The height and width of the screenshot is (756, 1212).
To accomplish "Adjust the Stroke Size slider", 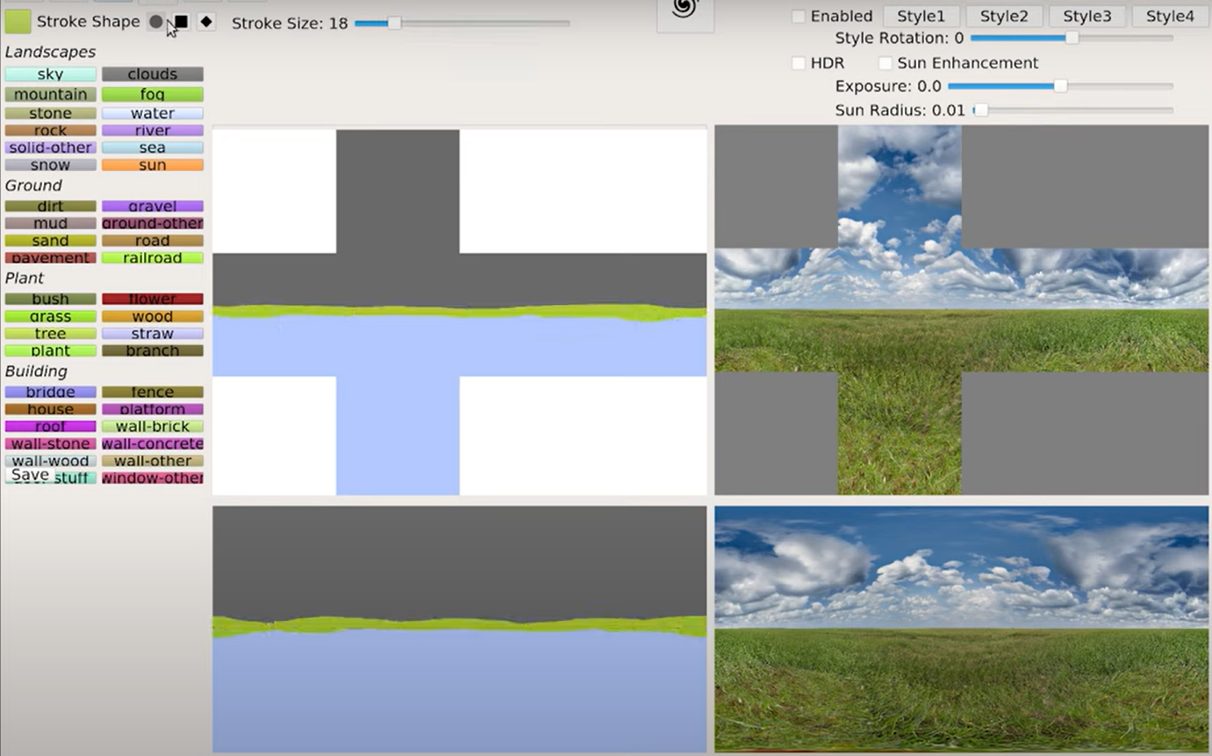I will pyautogui.click(x=462, y=24).
